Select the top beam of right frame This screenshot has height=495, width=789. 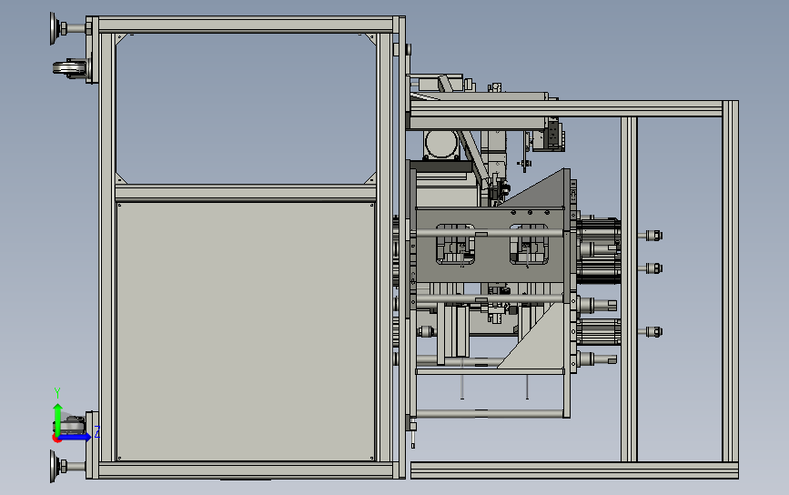coord(569,108)
